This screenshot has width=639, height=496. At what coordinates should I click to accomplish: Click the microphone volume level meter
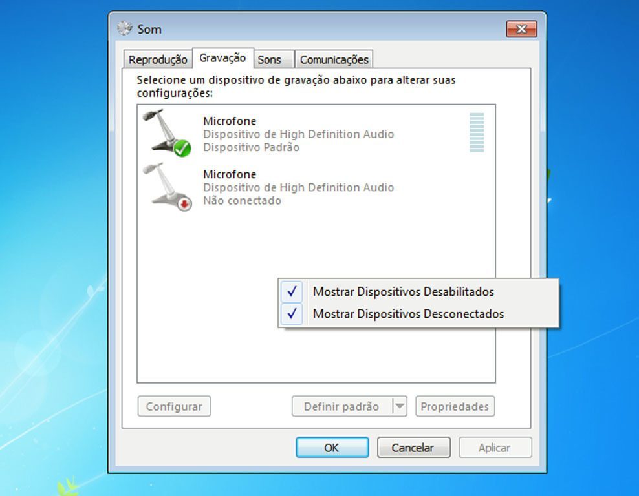477,132
